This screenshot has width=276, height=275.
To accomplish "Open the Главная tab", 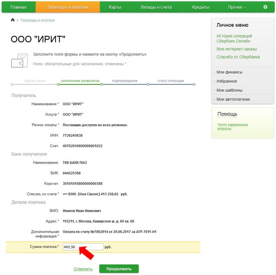I will click(x=18, y=7).
